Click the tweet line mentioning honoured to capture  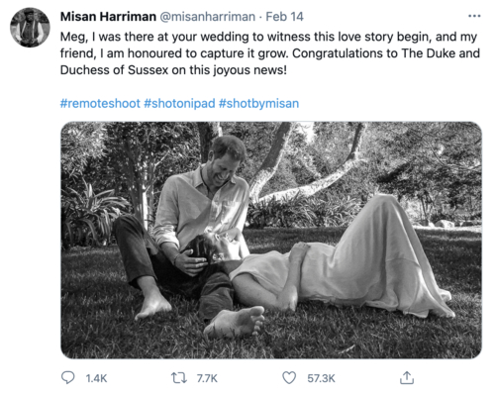(x=270, y=53)
